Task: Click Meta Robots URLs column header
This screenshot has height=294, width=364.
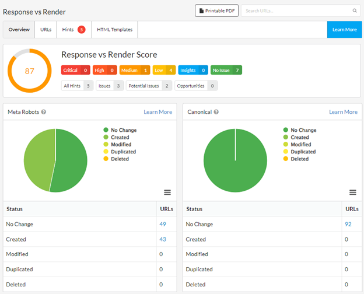Action: (x=167, y=209)
